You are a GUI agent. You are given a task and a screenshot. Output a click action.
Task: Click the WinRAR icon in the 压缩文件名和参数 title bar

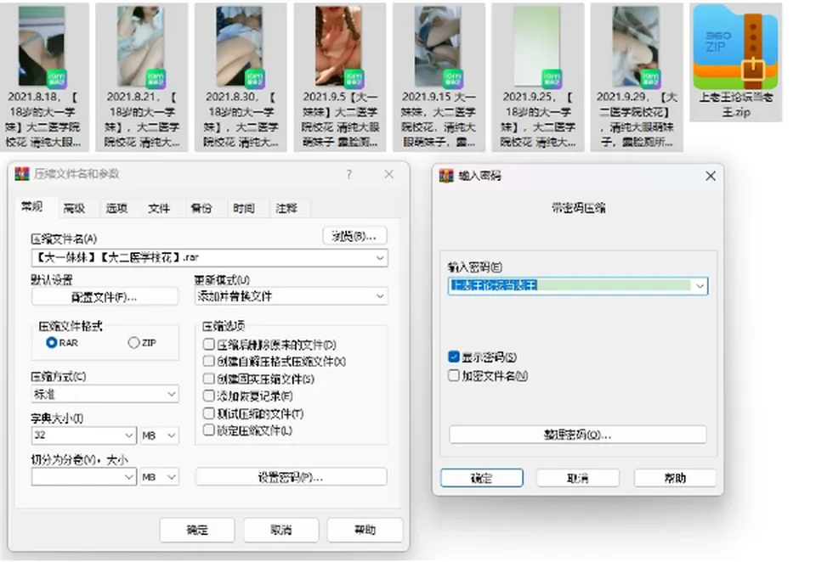[22, 174]
